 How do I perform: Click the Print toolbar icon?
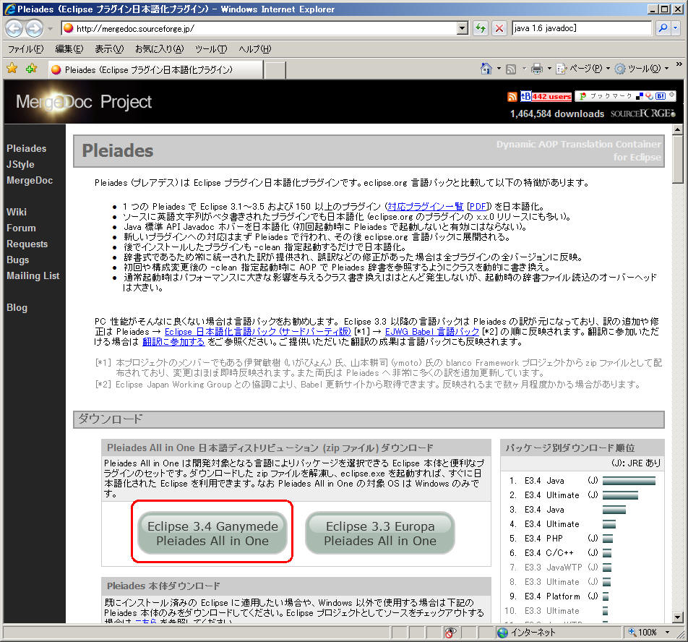[x=536, y=69]
